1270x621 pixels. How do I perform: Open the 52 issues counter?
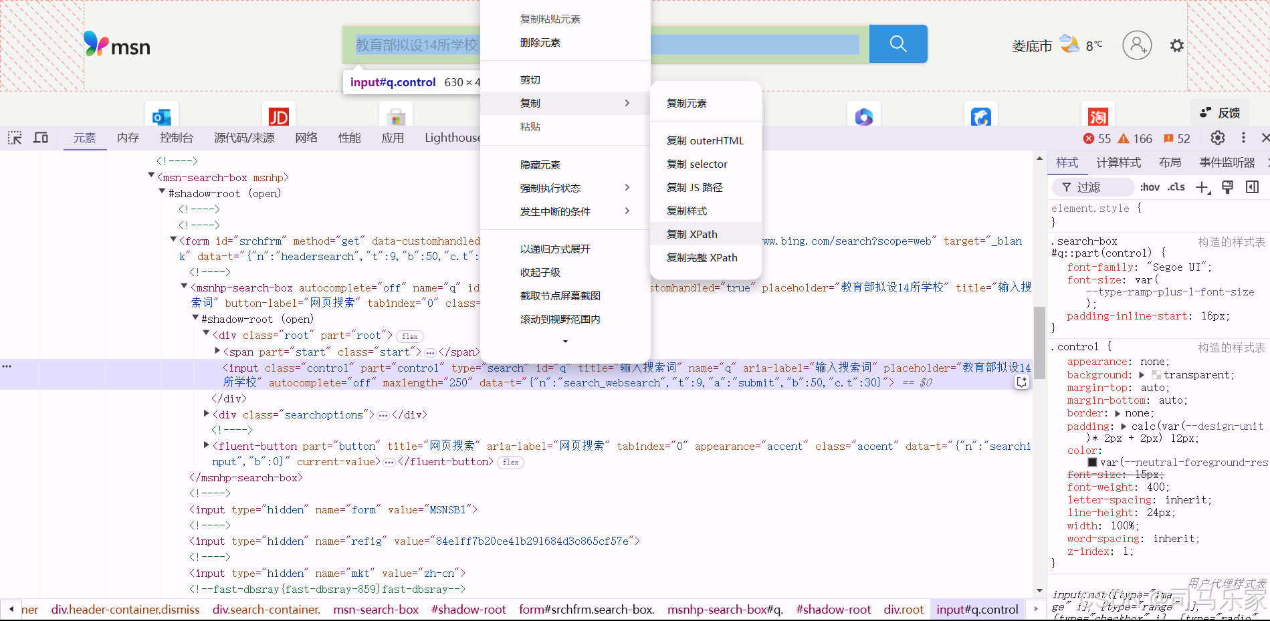[1177, 138]
